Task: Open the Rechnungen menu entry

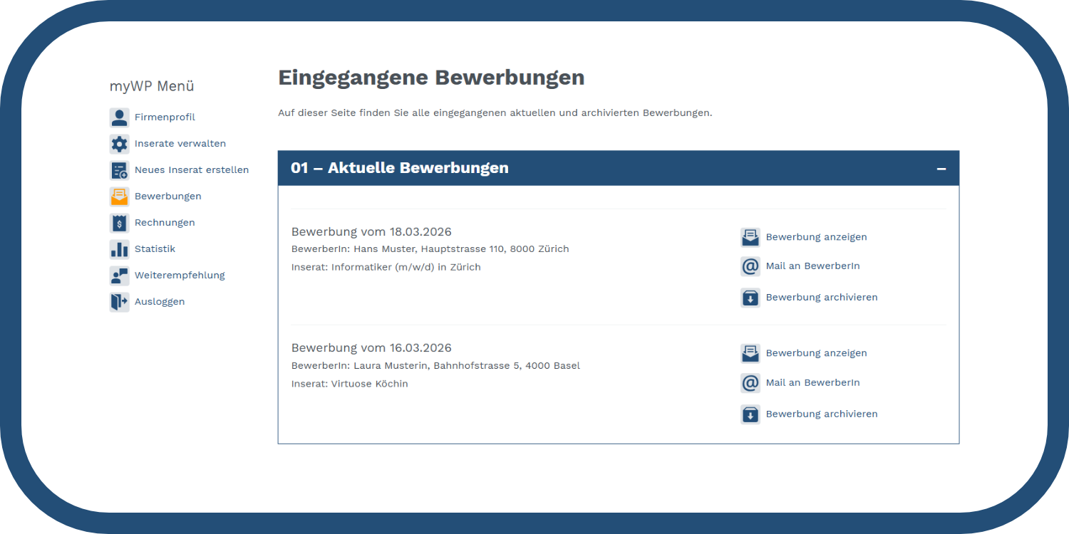Action: click(165, 223)
